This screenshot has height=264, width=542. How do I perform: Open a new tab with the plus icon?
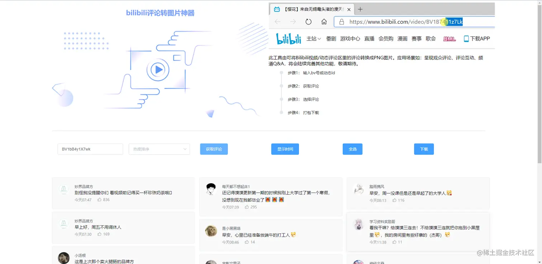361,9
